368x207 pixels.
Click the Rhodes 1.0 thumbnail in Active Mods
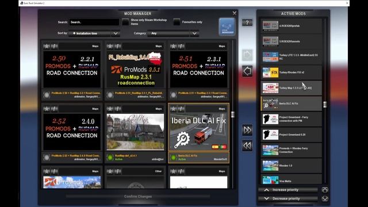[270, 166]
